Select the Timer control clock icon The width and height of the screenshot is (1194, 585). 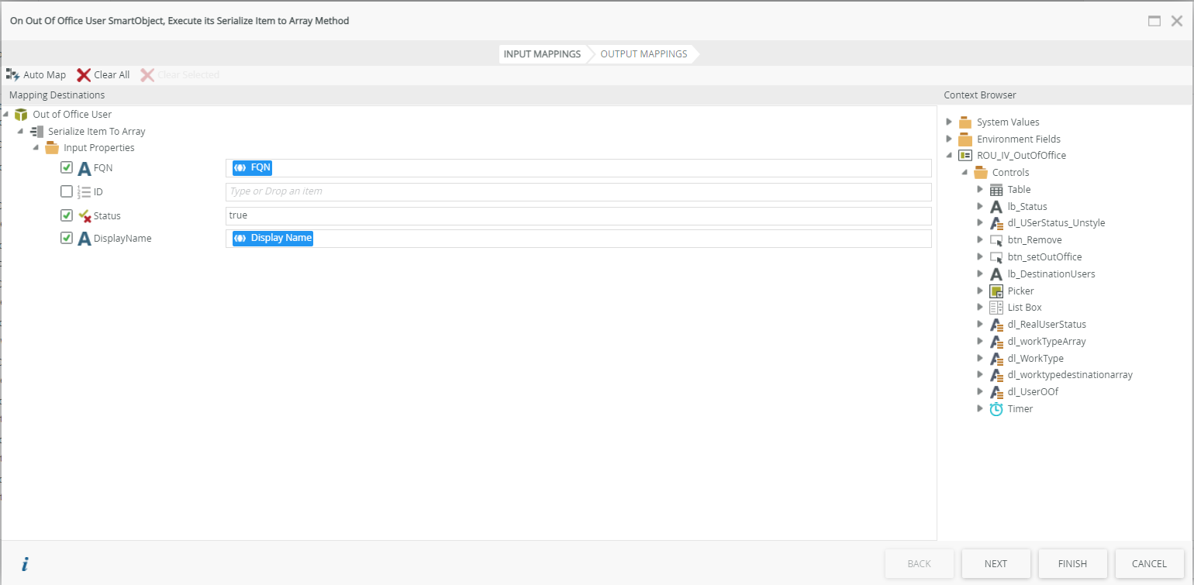coord(996,409)
